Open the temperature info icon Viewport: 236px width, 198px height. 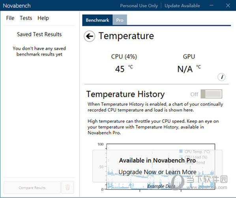coord(221,77)
